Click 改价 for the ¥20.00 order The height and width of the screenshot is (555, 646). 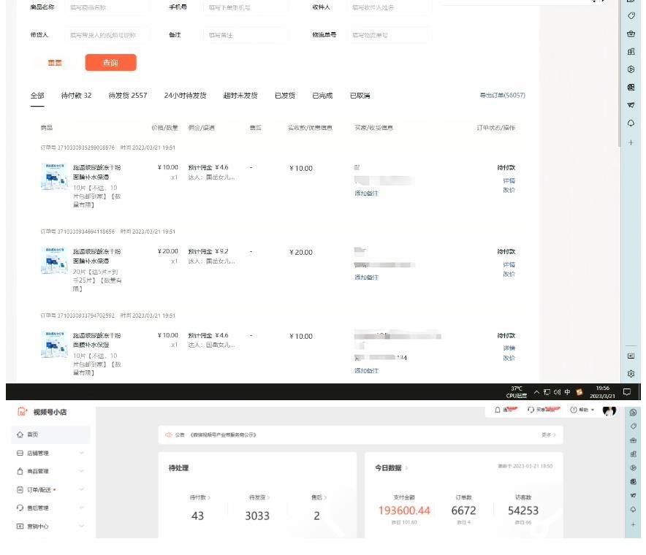pyautogui.click(x=509, y=274)
